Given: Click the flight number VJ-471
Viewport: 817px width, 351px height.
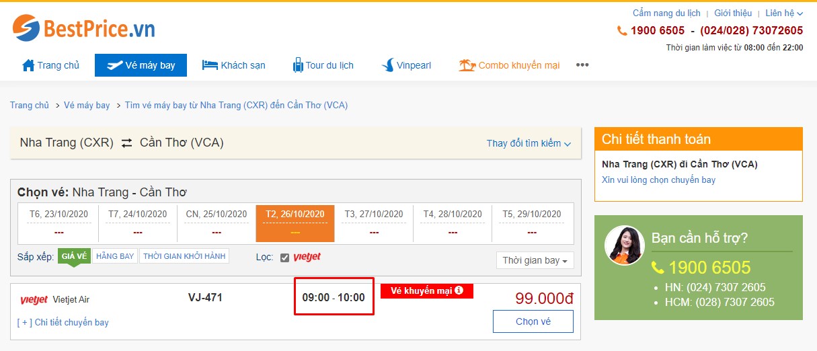Looking at the screenshot, I should 205,297.
